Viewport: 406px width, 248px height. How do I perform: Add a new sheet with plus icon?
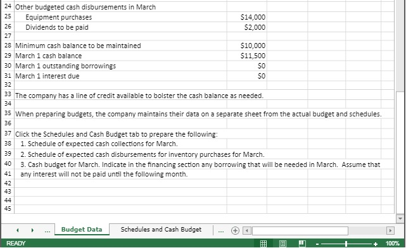tap(235, 230)
